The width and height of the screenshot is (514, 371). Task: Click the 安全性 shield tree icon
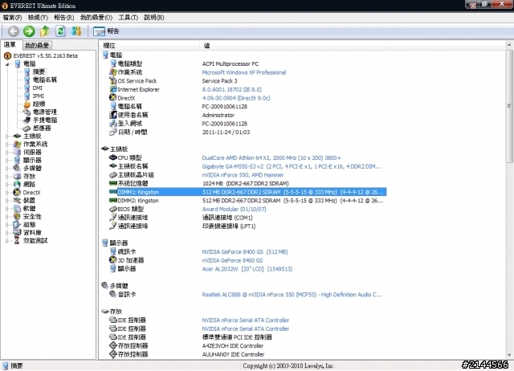17,217
